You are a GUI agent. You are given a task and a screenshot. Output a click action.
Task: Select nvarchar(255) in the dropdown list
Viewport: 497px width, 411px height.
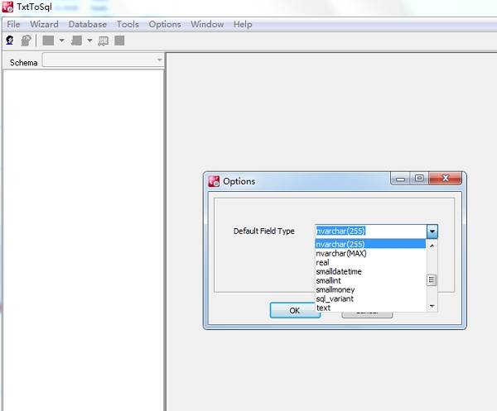tap(370, 244)
